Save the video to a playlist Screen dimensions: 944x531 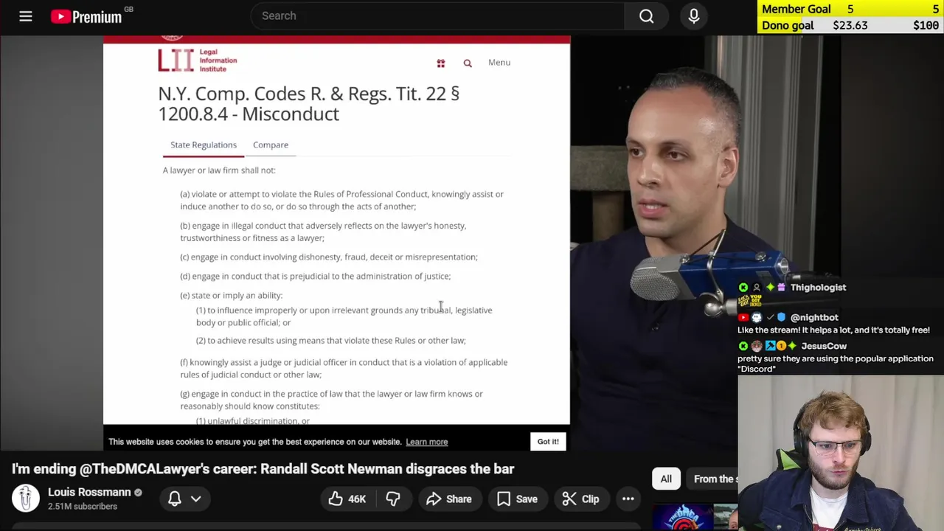[x=517, y=499]
